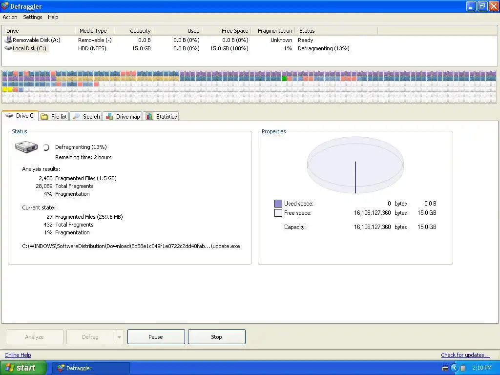This screenshot has height=375, width=500.
Task: Click the Used space purple swatch
Action: click(278, 204)
